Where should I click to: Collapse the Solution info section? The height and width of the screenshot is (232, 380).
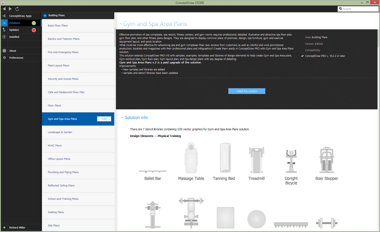point(122,118)
